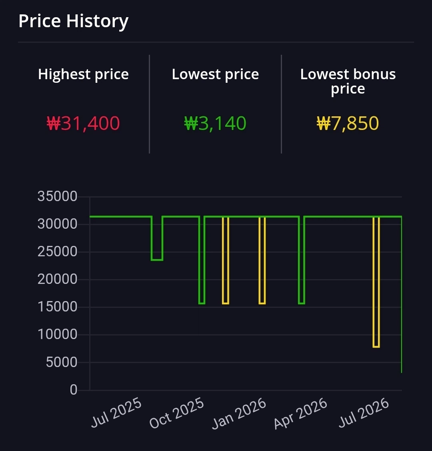Image resolution: width=432 pixels, height=451 pixels.
Task: Click the Oct 2025 axis label
Action: coord(177,413)
